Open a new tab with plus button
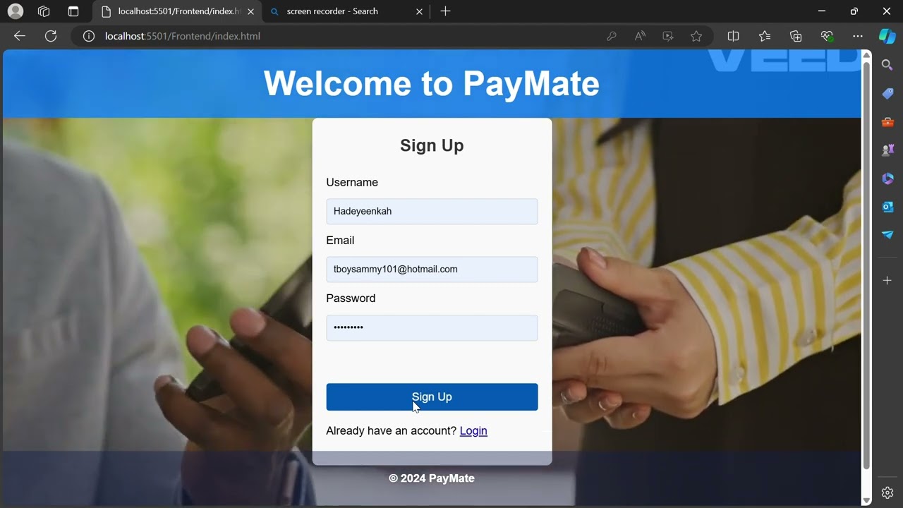Image resolution: width=903 pixels, height=508 pixels. click(445, 11)
